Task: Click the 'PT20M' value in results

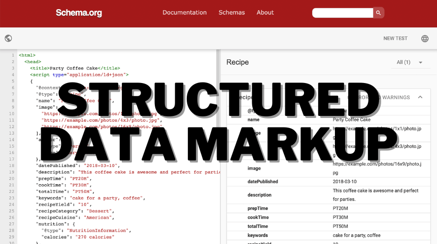Action: point(340,208)
